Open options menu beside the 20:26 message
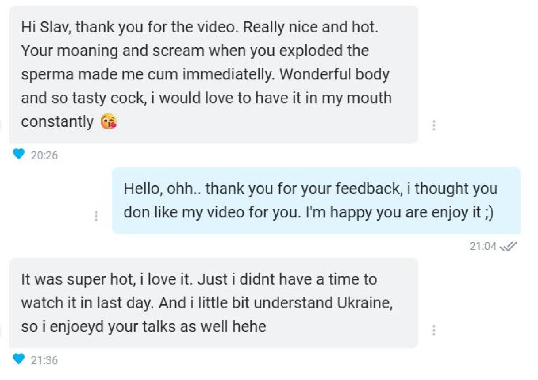 pos(434,125)
